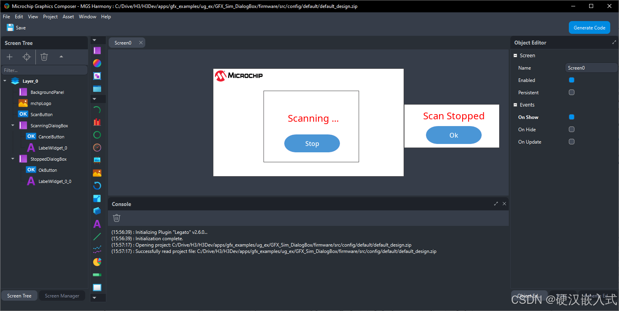The height and width of the screenshot is (311, 619).
Task: Select the Microchip logo on the canvas
Action: pyautogui.click(x=239, y=76)
